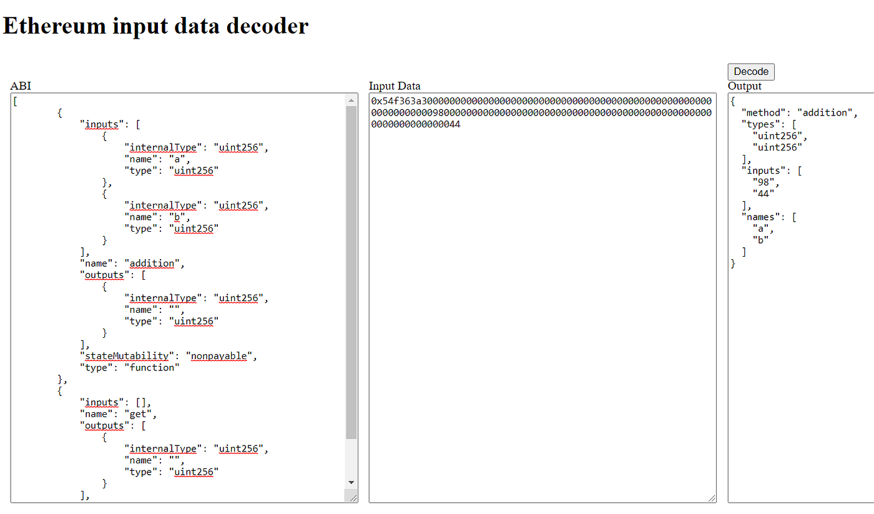
Task: Click the ABI scrollbar down arrow
Action: click(x=351, y=482)
